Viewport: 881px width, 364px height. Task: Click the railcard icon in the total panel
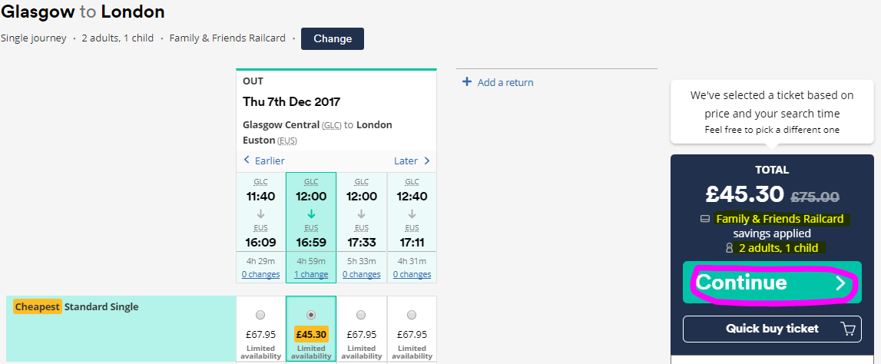coord(705,220)
